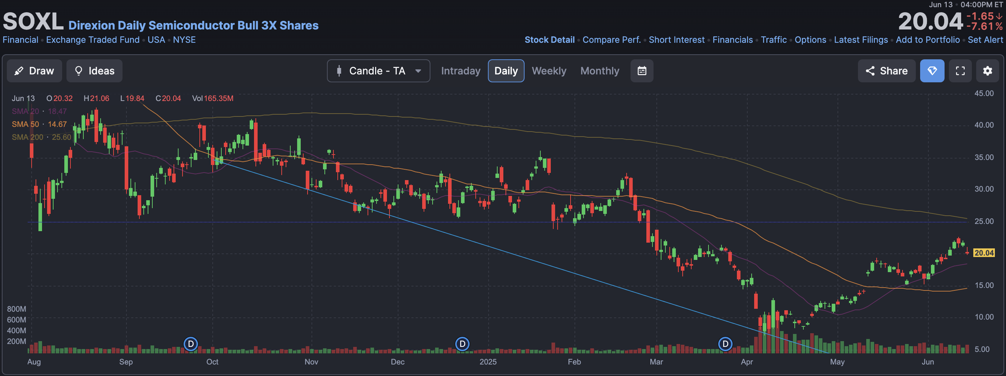Open the Options link
The image size is (1006, 376).
(810, 40)
